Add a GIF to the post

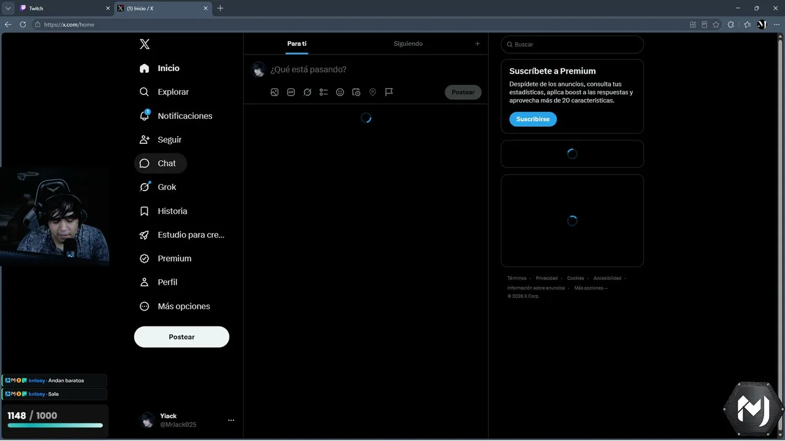[291, 92]
